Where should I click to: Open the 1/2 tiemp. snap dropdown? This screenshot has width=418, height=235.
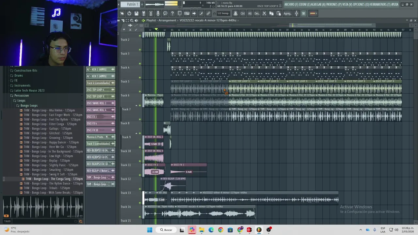click(223, 13)
